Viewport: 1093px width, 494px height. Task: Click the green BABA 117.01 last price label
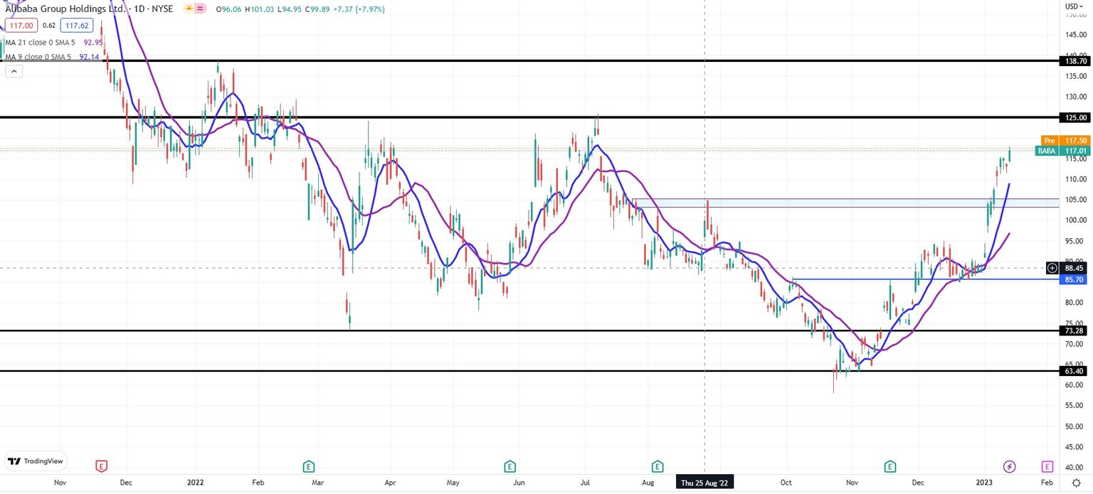click(1063, 151)
